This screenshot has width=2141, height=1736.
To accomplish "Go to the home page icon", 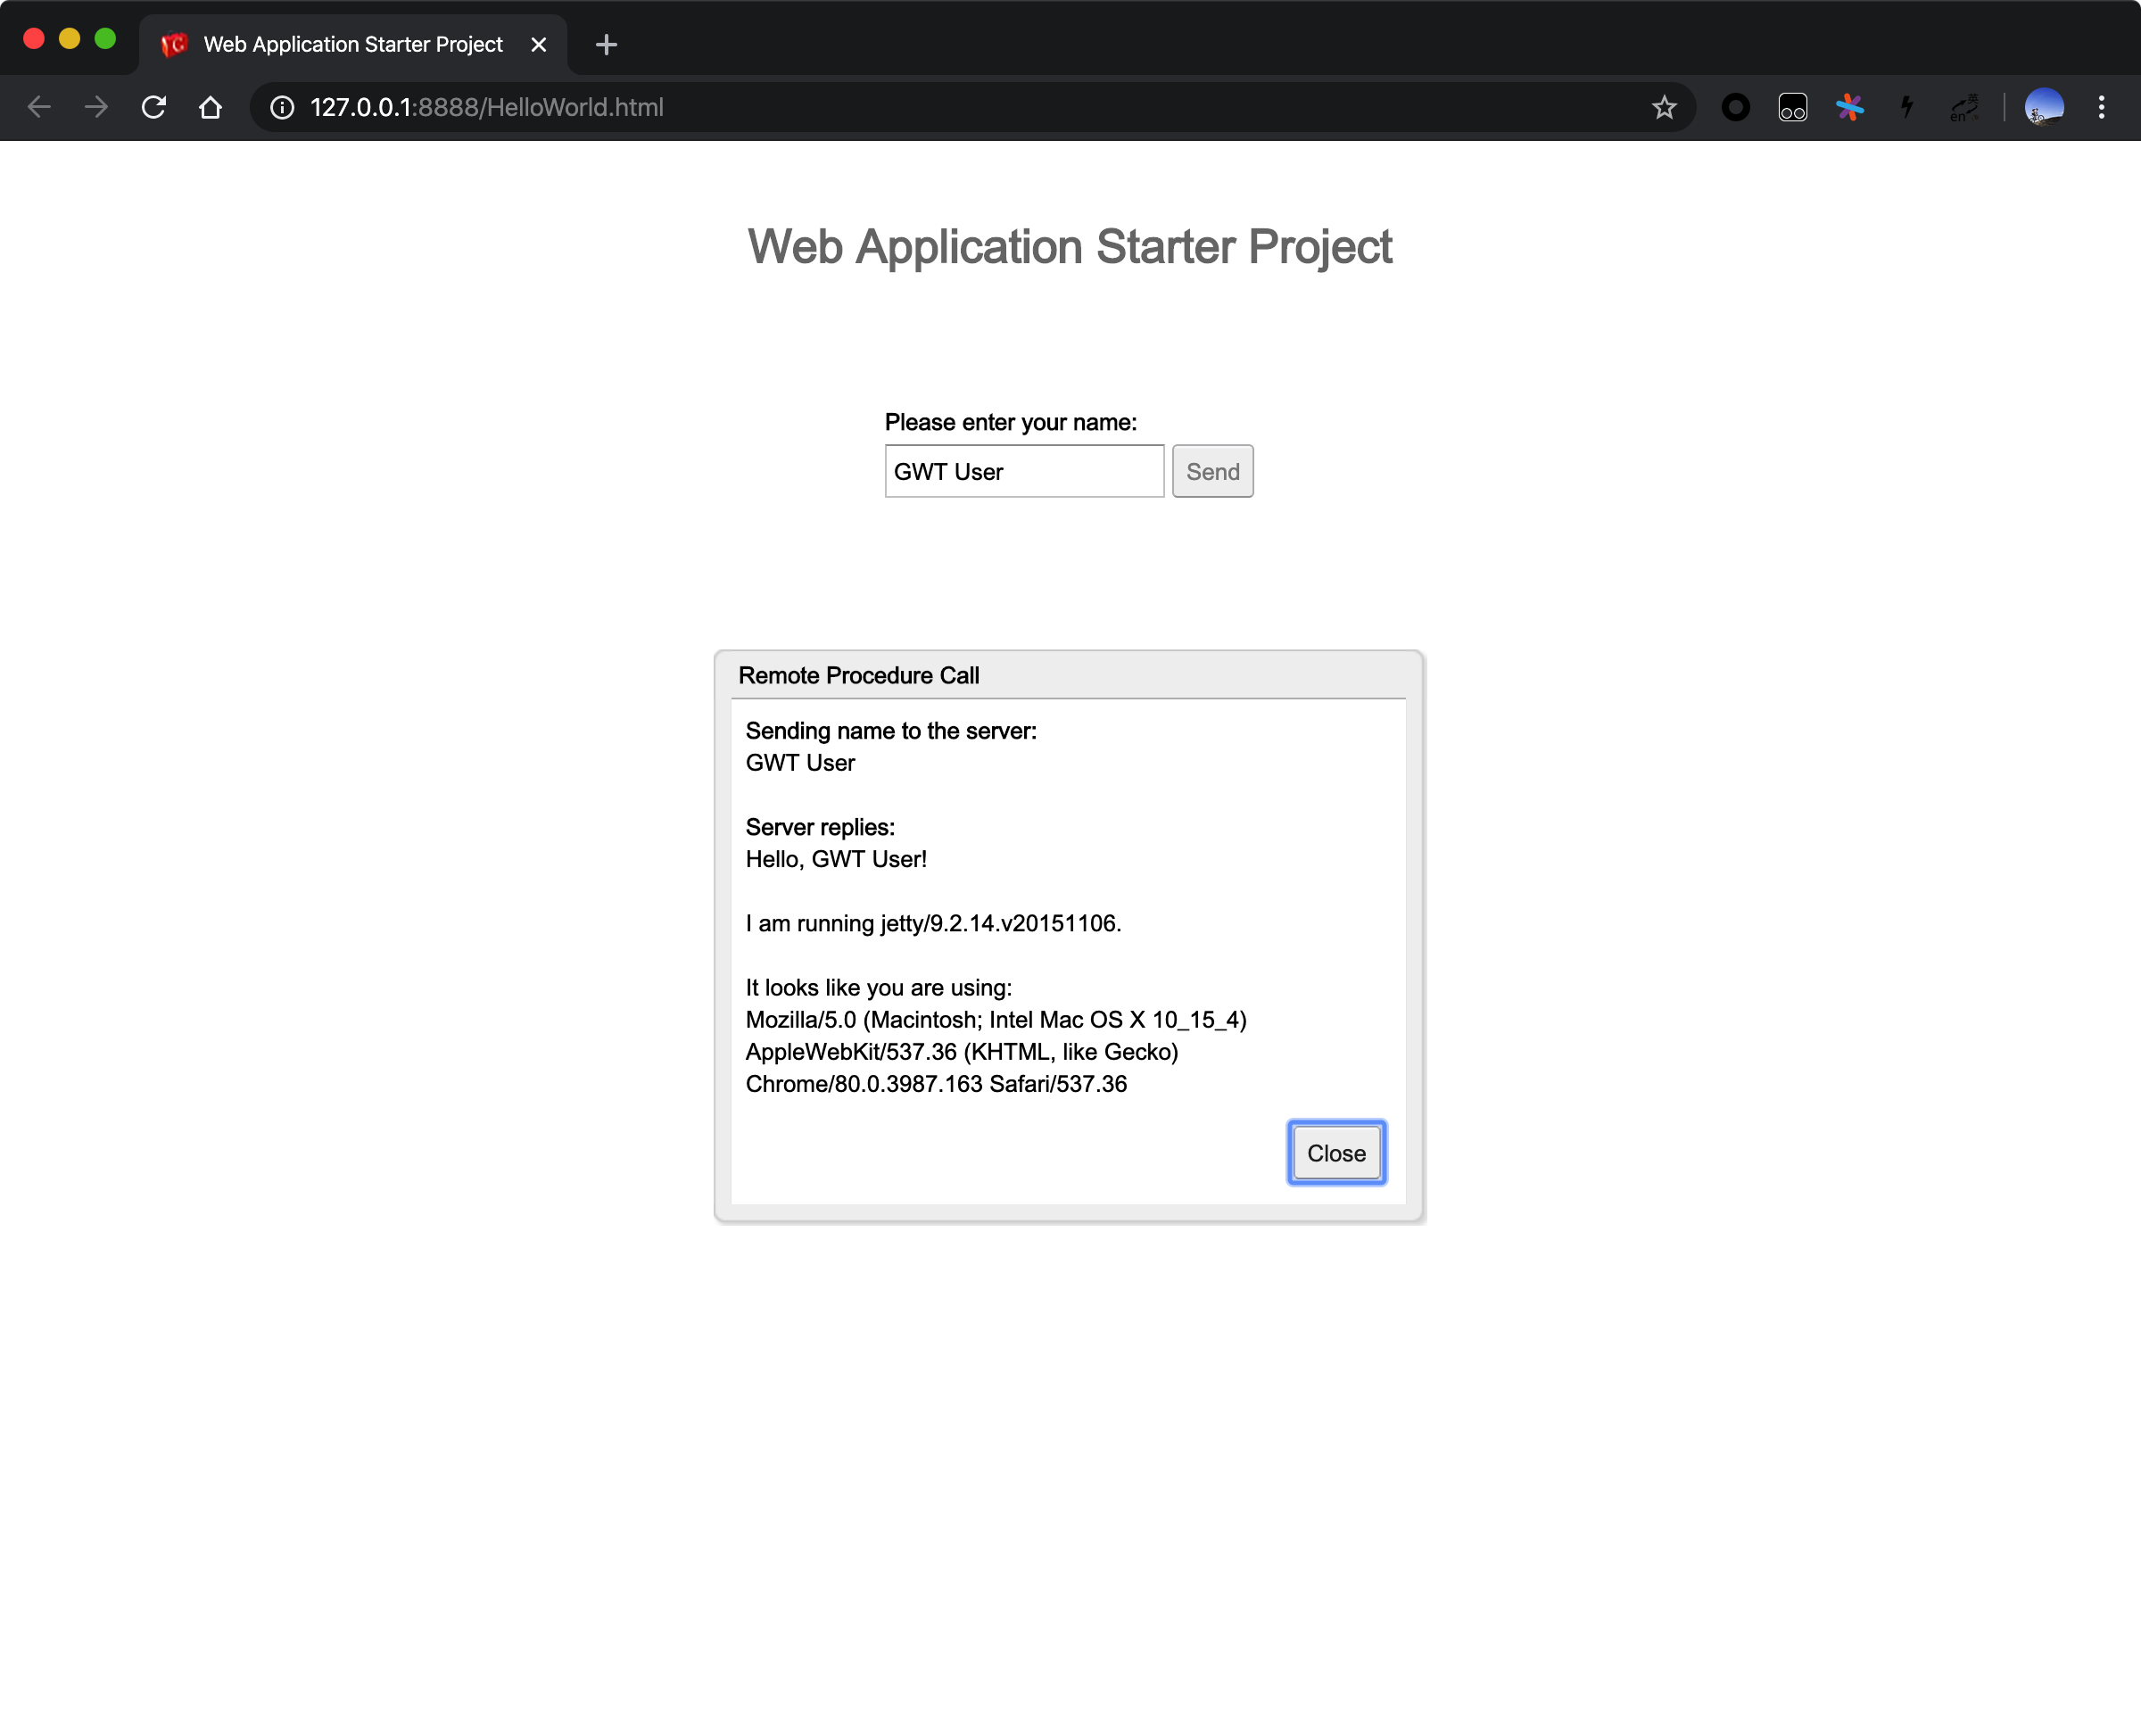I will pos(210,107).
